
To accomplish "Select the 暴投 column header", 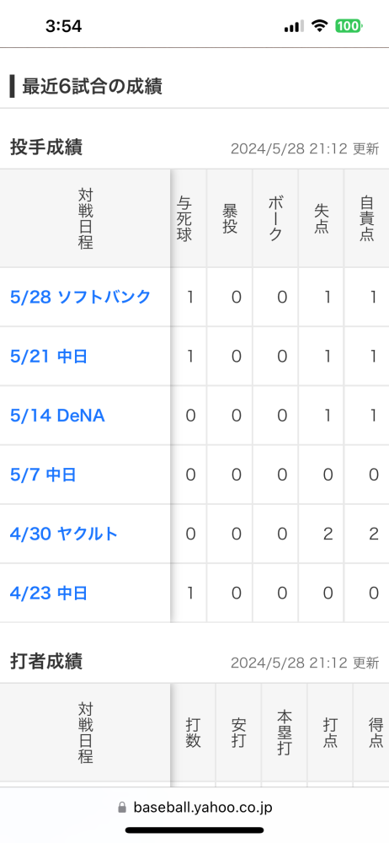I will pyautogui.click(x=229, y=218).
